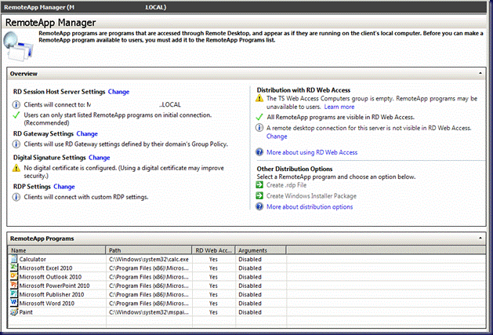The width and height of the screenshot is (493, 335).
Task: Change Digital Signature Settings
Action: coord(100,158)
